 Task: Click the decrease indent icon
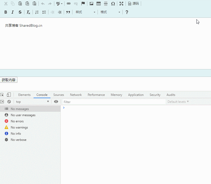point(52,12)
